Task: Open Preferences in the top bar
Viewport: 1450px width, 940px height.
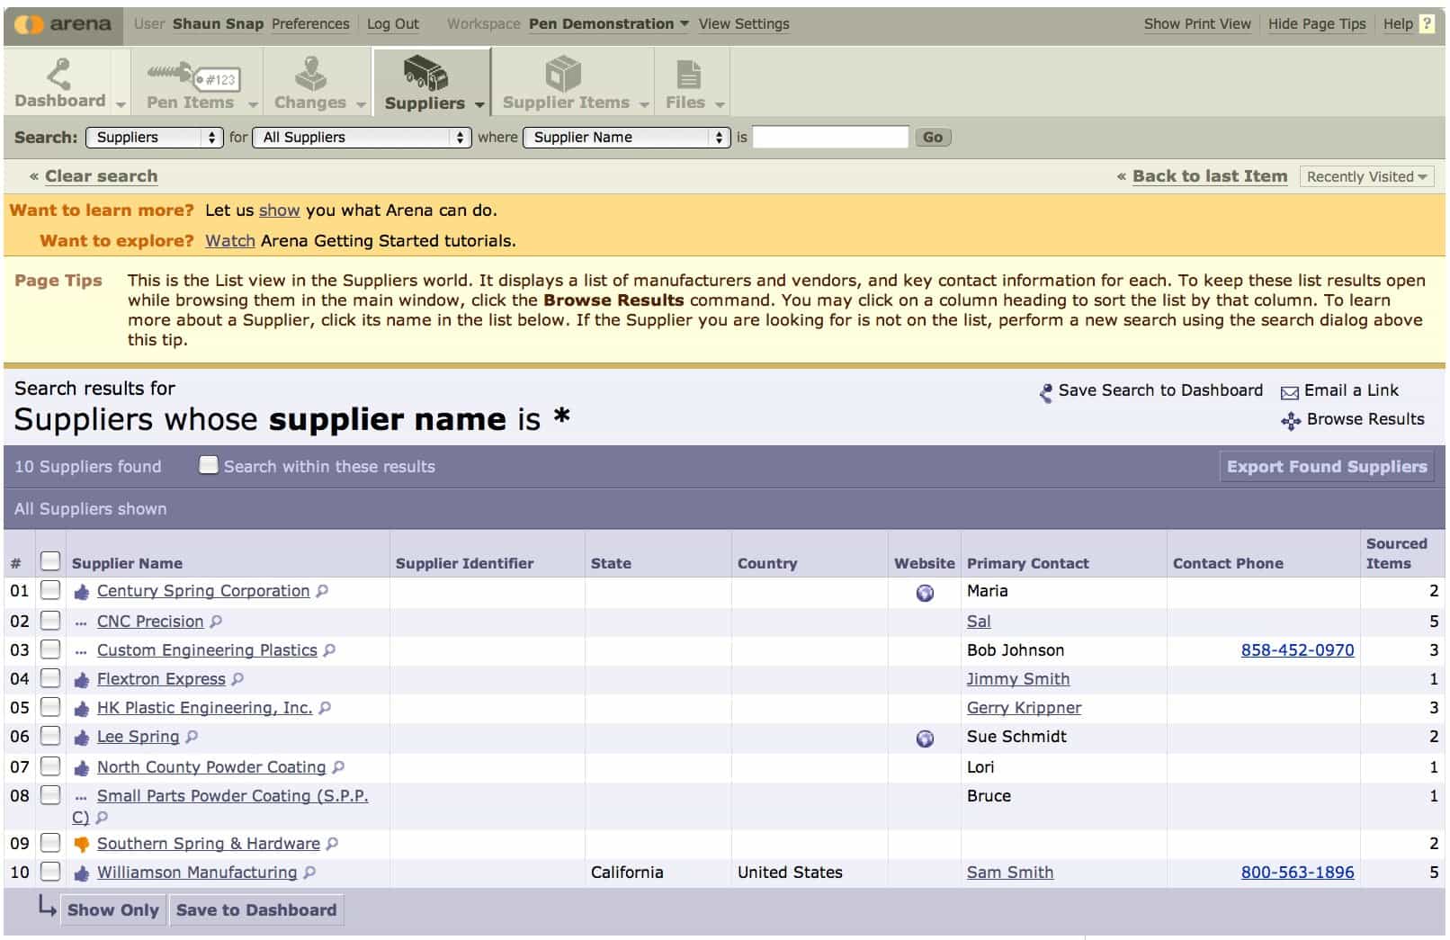Action: 310,24
